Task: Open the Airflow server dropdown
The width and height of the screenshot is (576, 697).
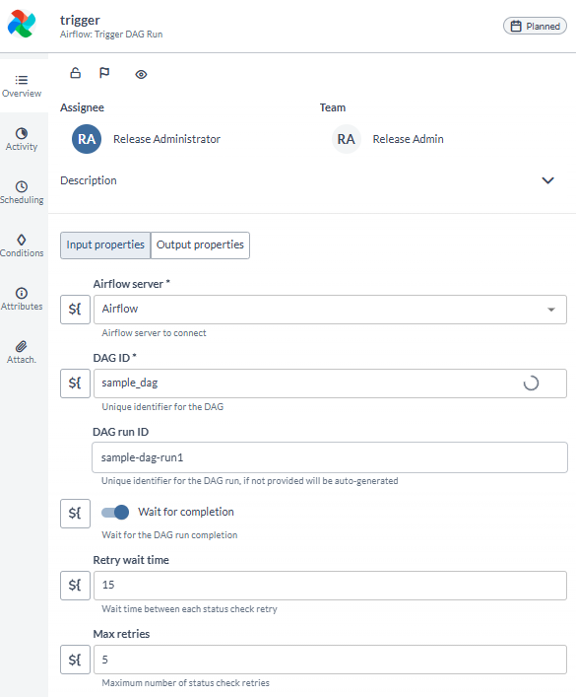Action: point(330,310)
